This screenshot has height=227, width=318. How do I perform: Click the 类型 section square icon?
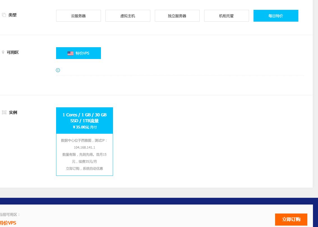click(4, 15)
